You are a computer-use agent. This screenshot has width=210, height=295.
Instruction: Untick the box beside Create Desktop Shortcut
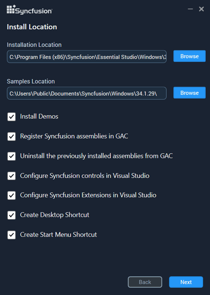11,215
